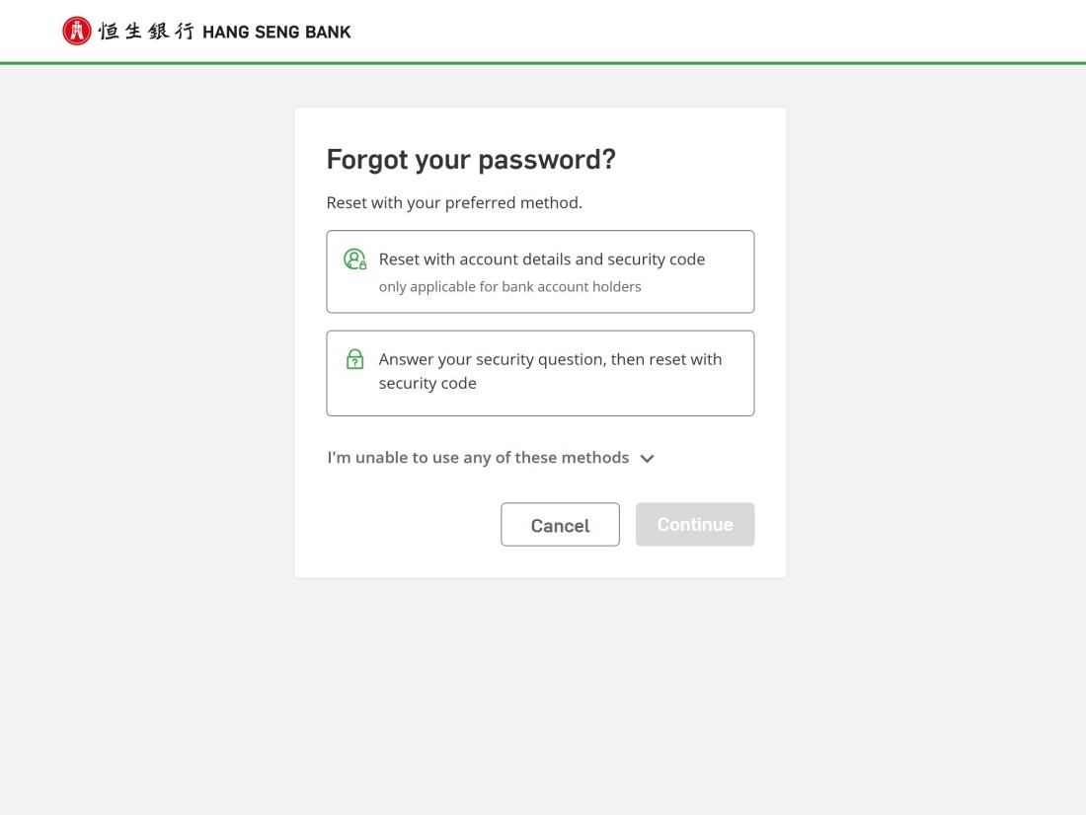Click the 'security code' second line of security question option
This screenshot has height=815, width=1086.
[427, 384]
